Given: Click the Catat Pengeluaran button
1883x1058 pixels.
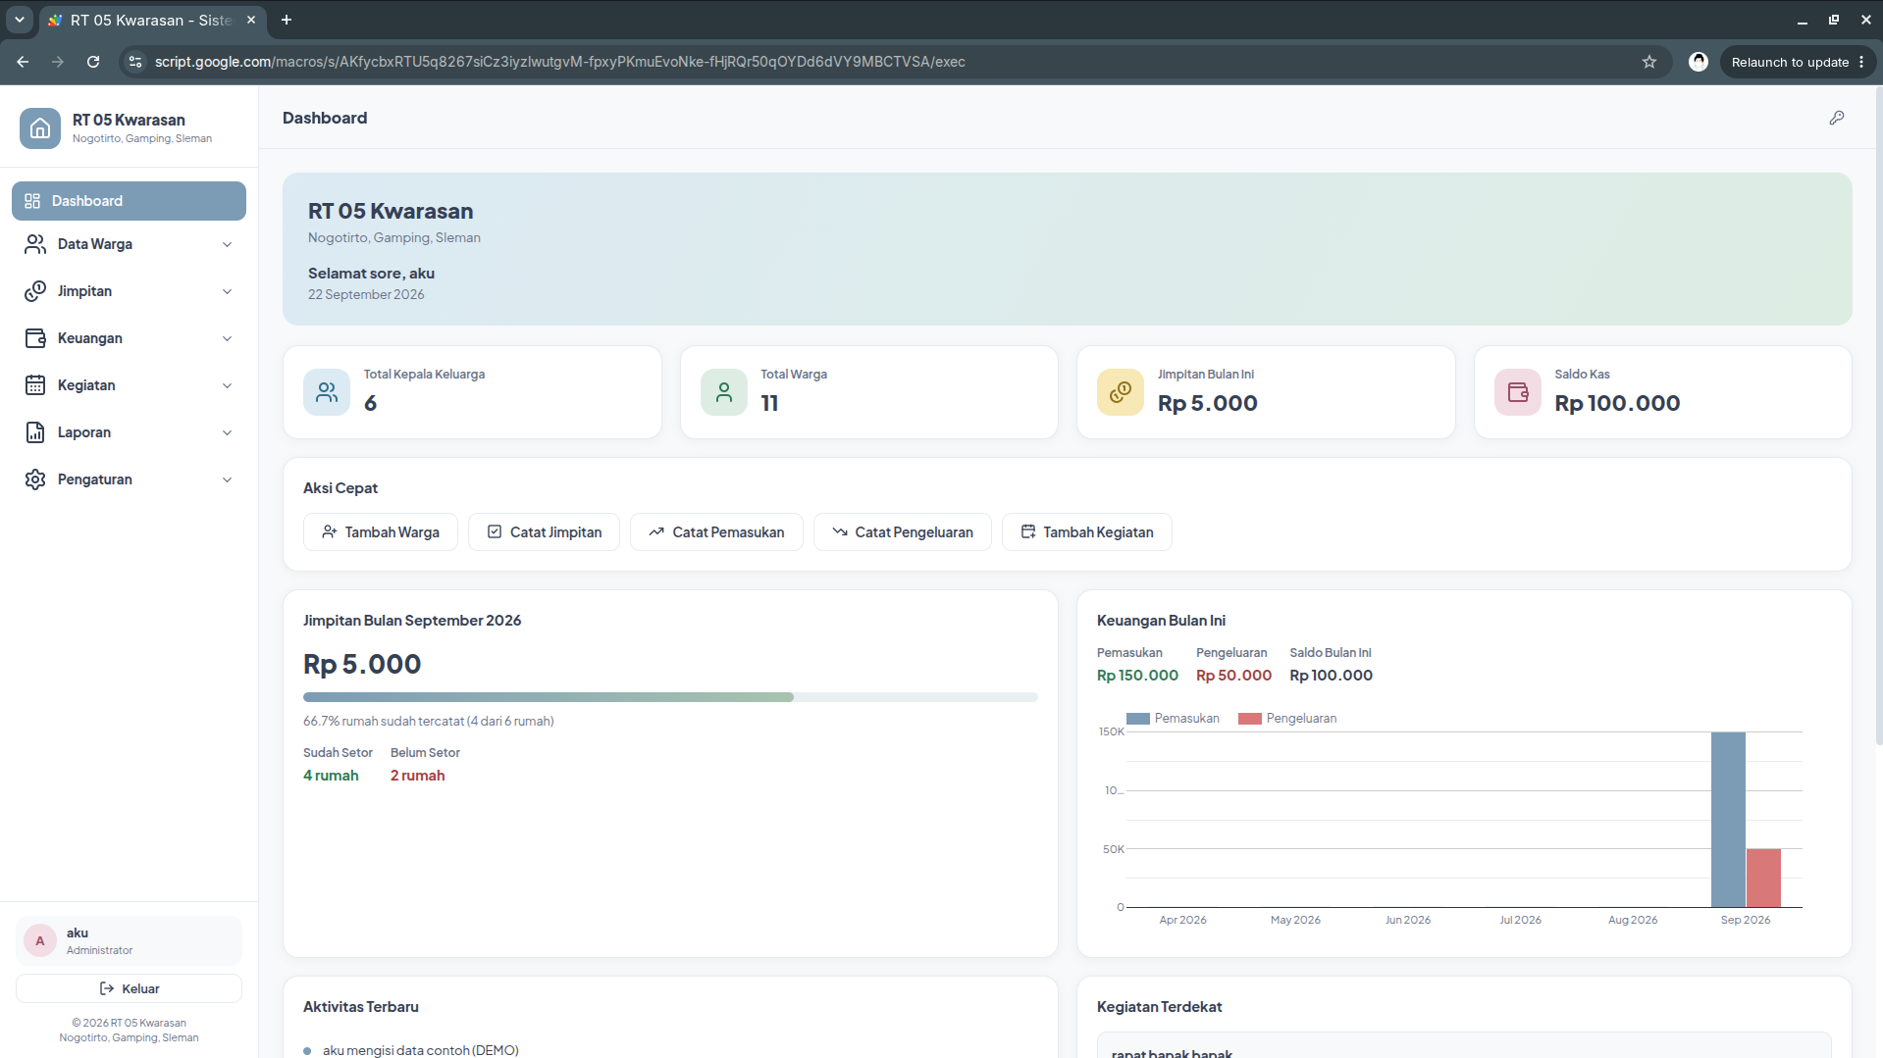Looking at the screenshot, I should [x=903, y=532].
